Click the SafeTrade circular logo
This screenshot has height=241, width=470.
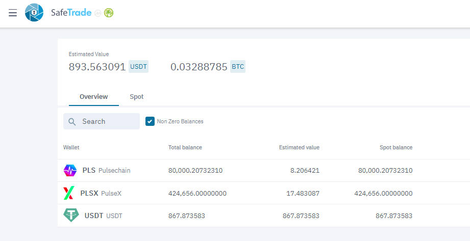click(34, 13)
